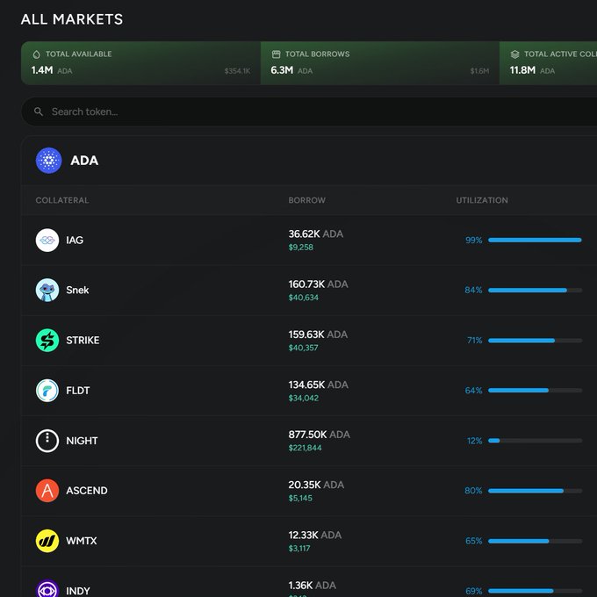Select the FLDT collateral name
The width and height of the screenshot is (597, 597).
pyautogui.click(x=78, y=391)
